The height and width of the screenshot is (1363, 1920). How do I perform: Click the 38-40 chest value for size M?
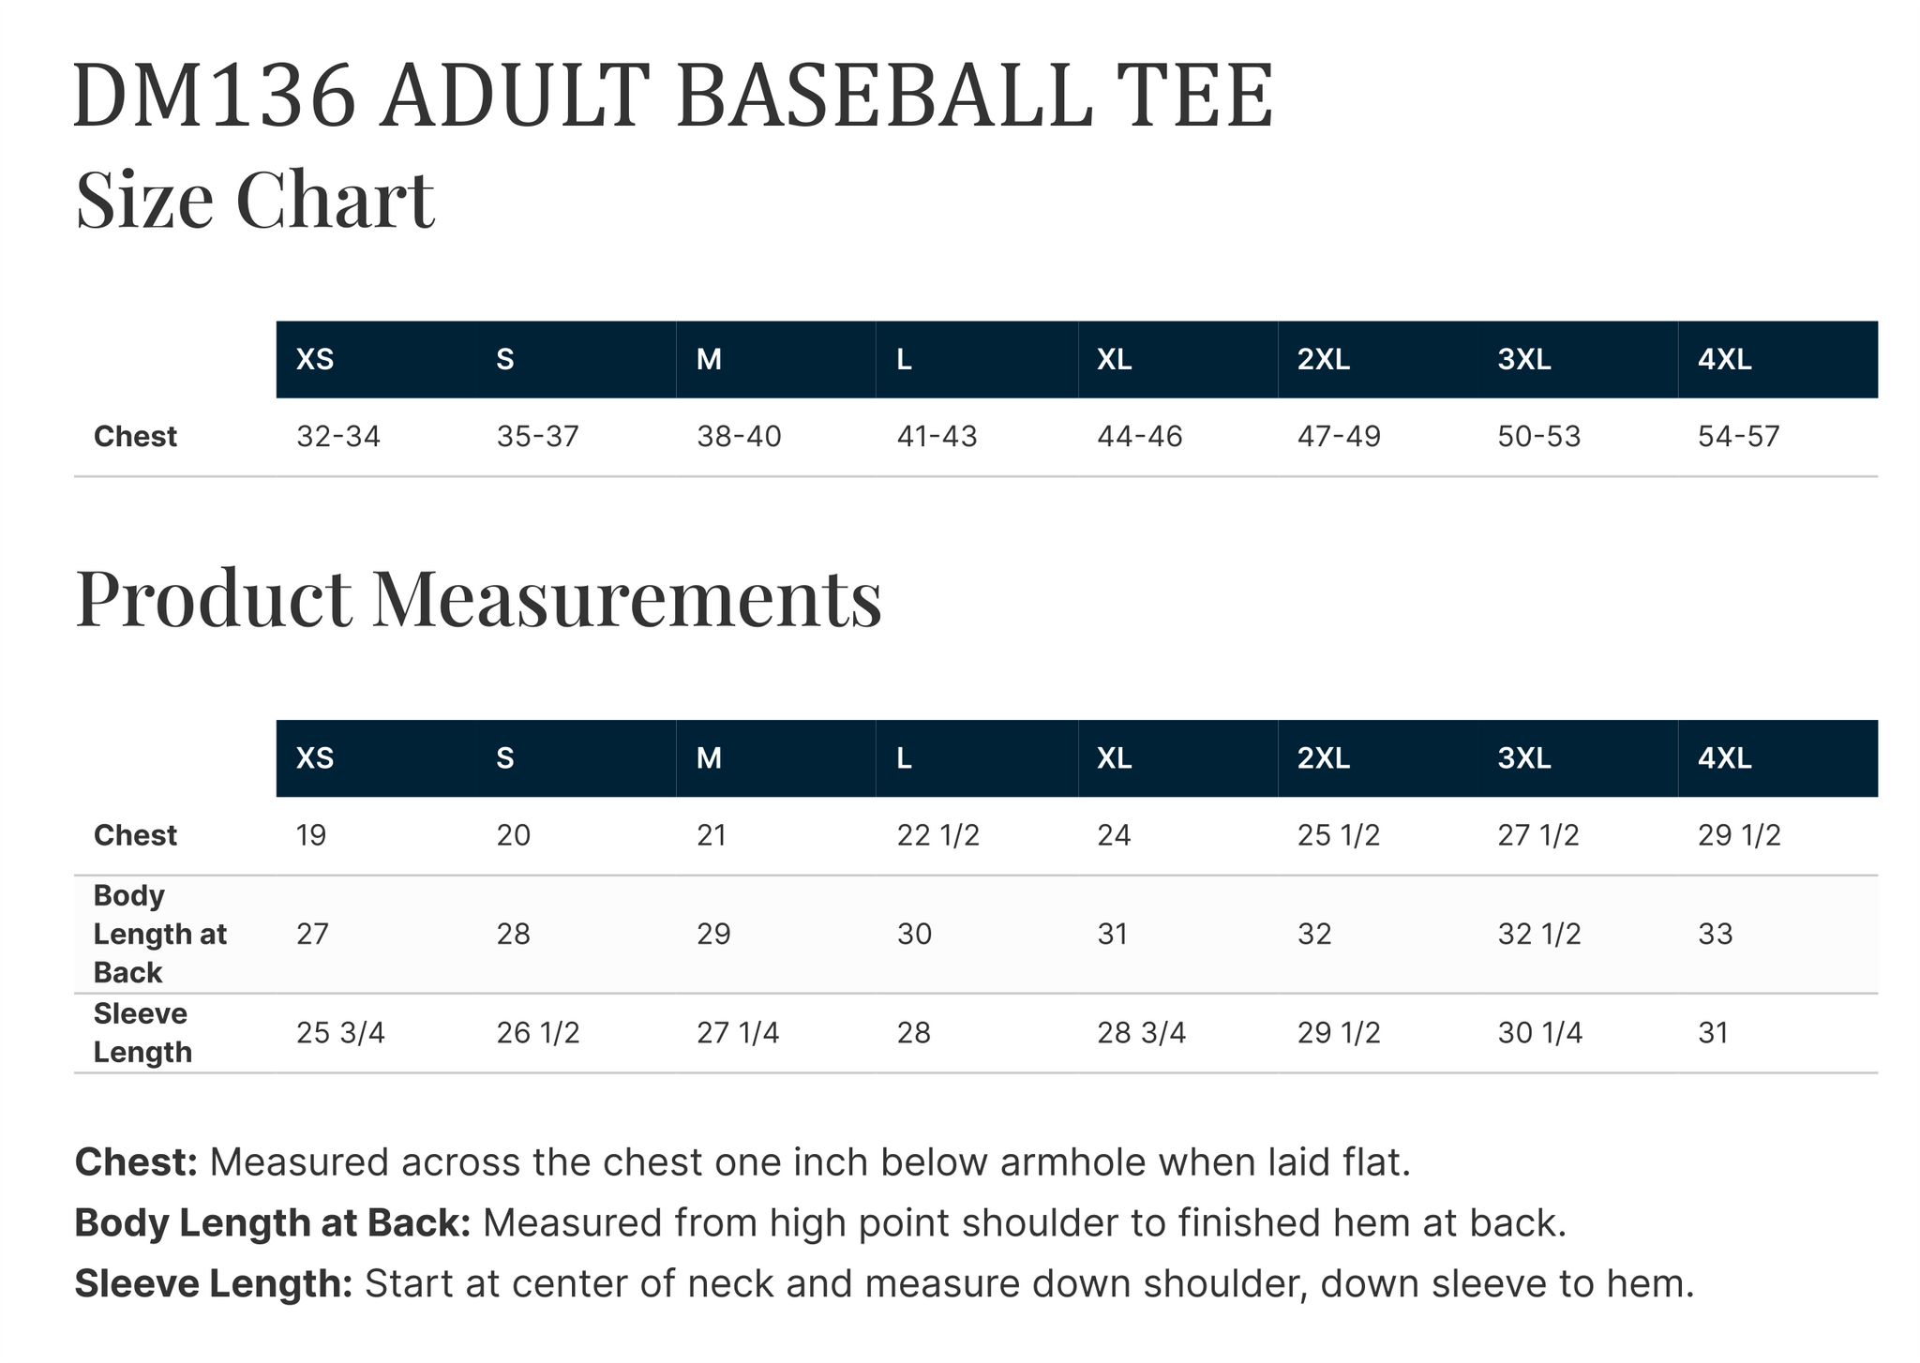tap(739, 437)
